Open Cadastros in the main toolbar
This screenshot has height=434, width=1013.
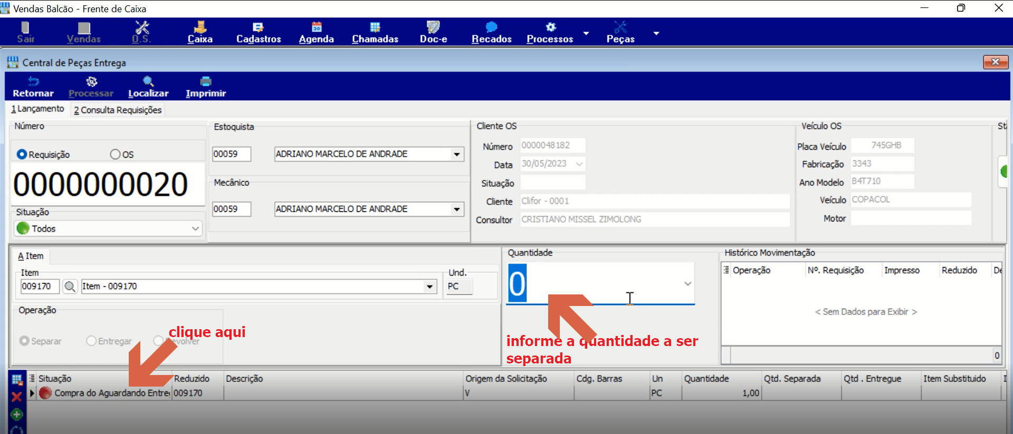pos(259,32)
